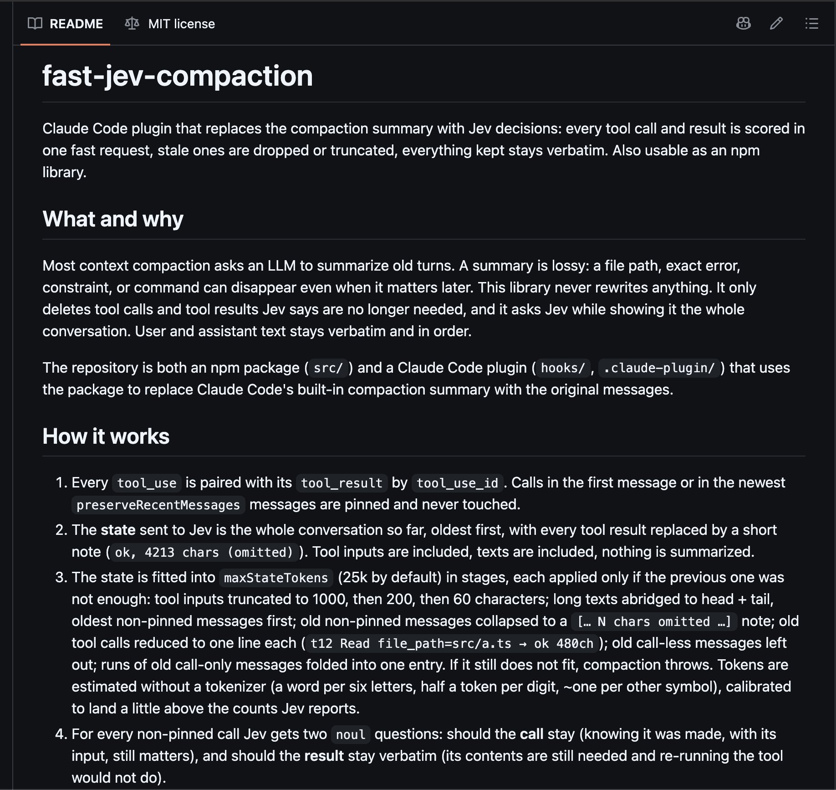
Task: Click the src/ inline code snippet
Action: click(x=328, y=368)
